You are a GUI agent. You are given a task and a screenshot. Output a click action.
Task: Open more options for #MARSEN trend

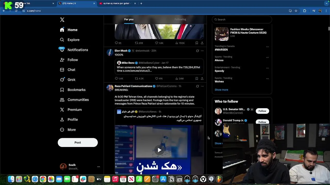[267, 47]
